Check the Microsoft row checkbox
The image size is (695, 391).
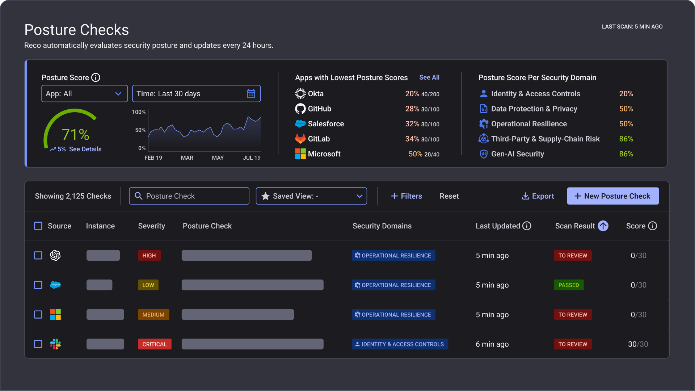click(38, 315)
